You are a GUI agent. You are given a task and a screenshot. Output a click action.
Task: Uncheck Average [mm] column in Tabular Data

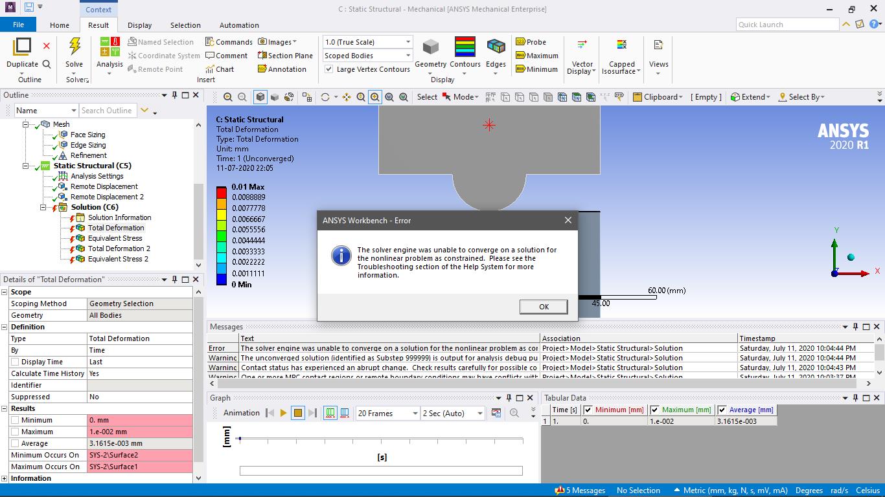click(722, 410)
